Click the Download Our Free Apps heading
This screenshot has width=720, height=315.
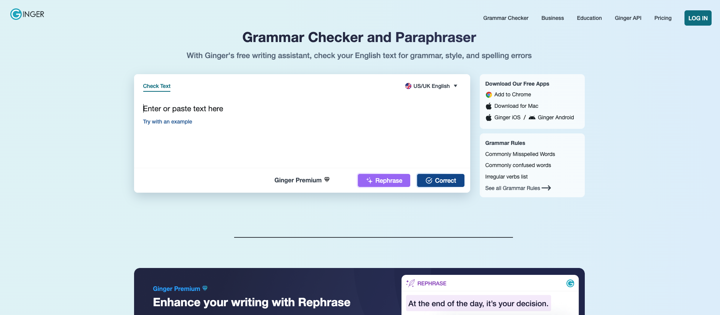[517, 84]
